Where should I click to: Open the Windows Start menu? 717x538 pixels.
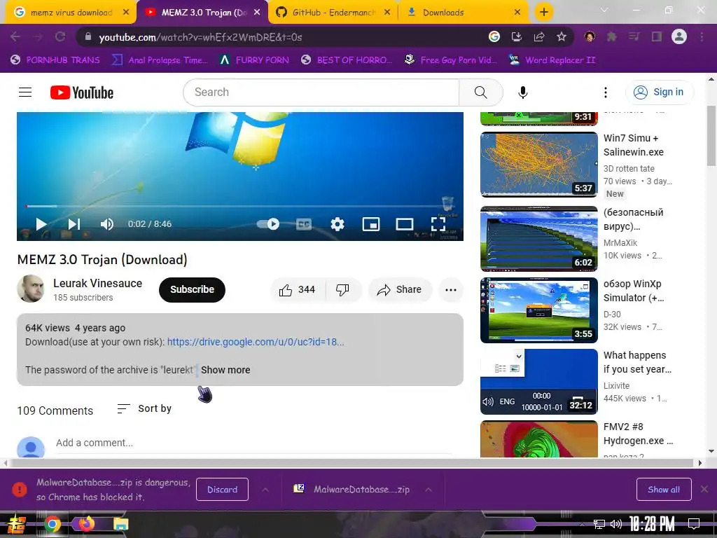point(17,524)
